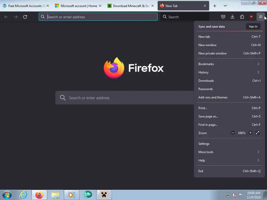The image size is (267, 200).
Task: Close the Free Microsoft Accounts tab
Action: coord(48,6)
